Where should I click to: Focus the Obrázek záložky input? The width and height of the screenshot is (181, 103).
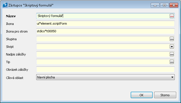[x=105, y=70]
